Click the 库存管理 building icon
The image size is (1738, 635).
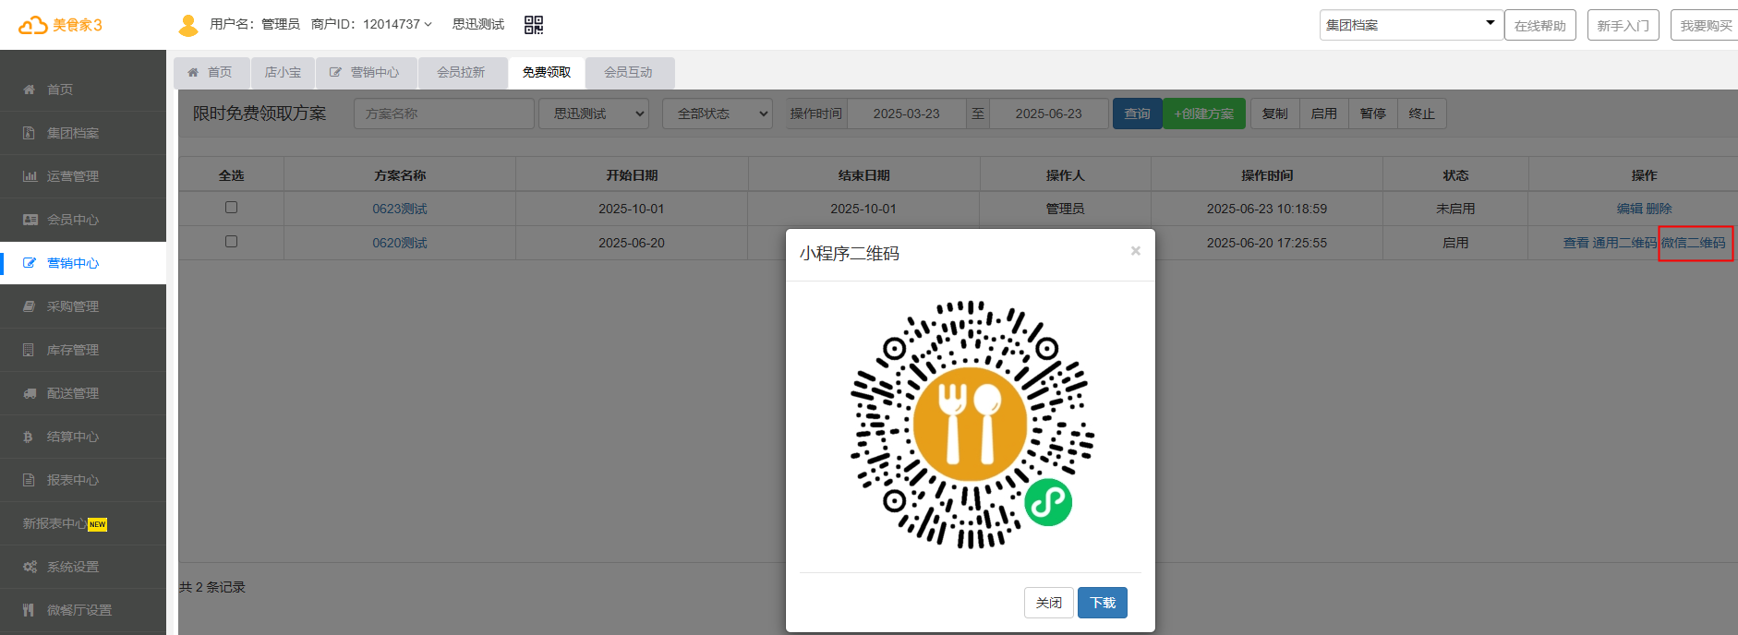coord(29,350)
